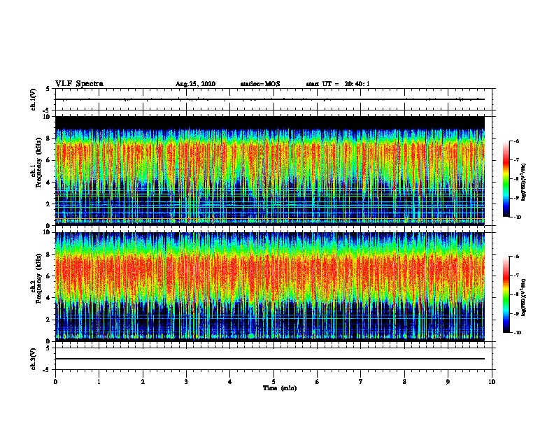Click the "start UT = 20:40: 1" text
This screenshot has height=428, width=554.
pyautogui.click(x=338, y=84)
